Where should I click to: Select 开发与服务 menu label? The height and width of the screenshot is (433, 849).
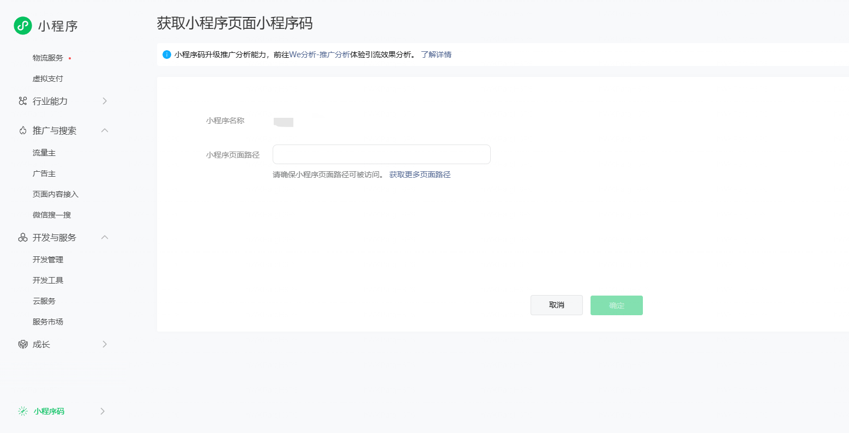(x=55, y=237)
